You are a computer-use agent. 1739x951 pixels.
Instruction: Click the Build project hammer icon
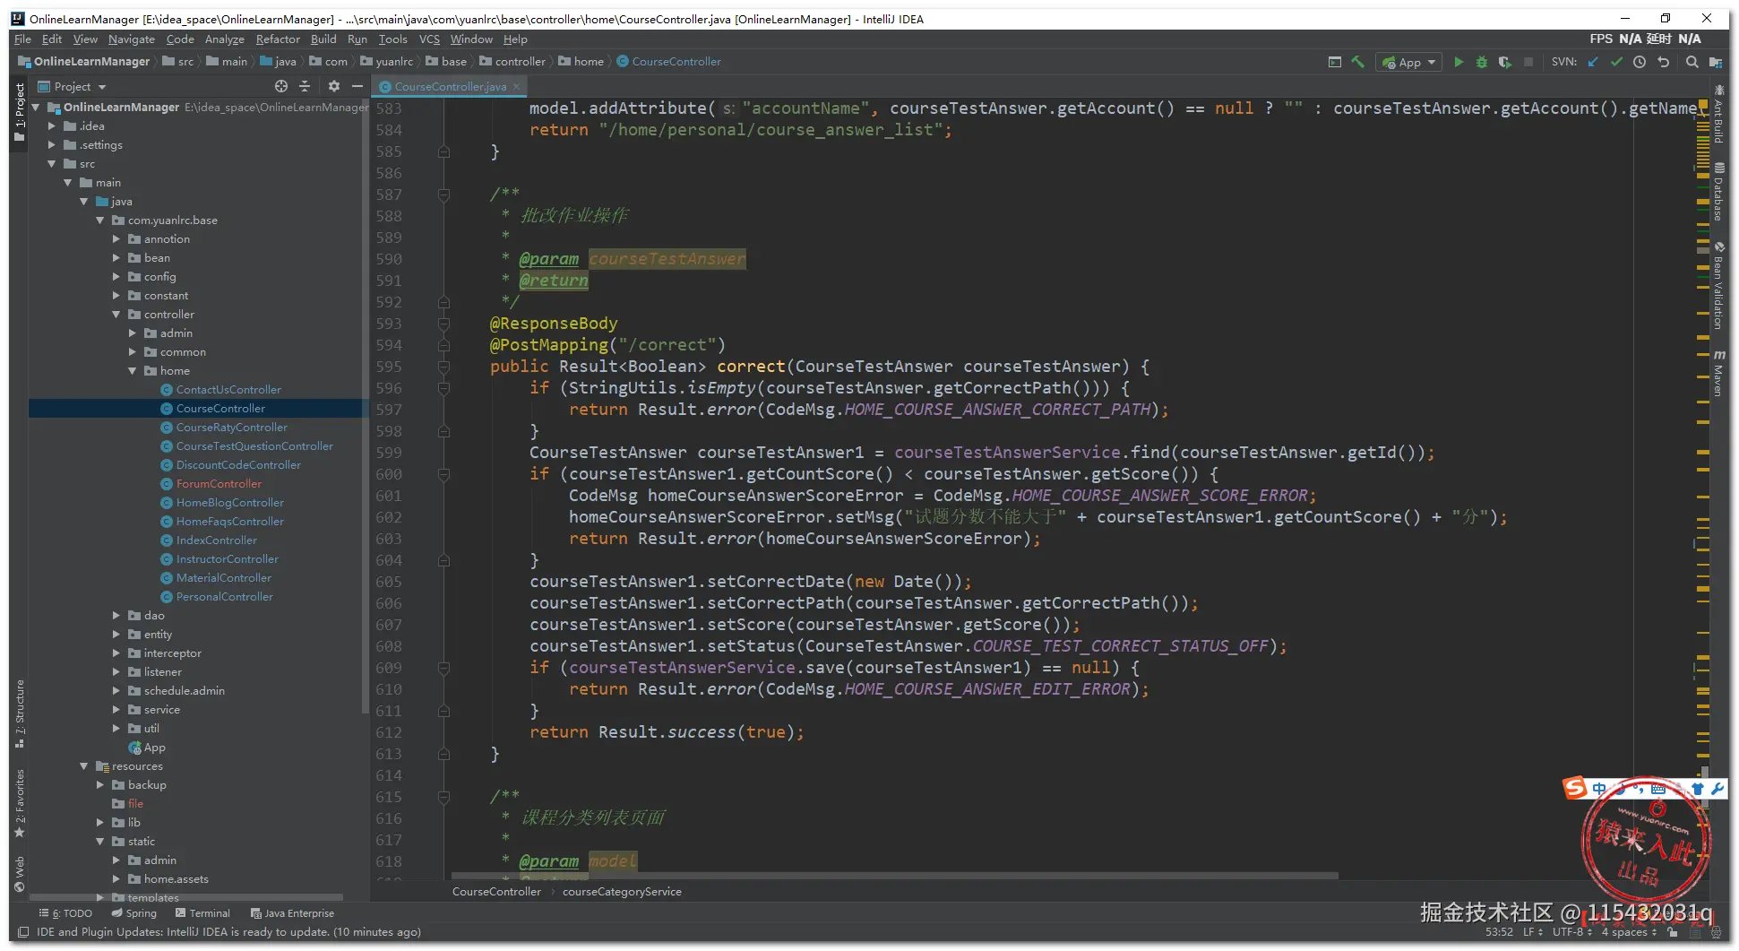point(1358,62)
